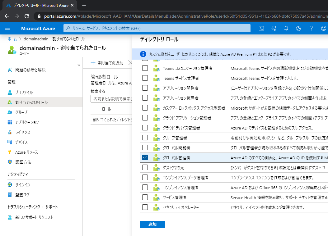Screen dimensions: 328x236
Task: Check the ゲスト招待元 checkbox
Action: click(145, 167)
